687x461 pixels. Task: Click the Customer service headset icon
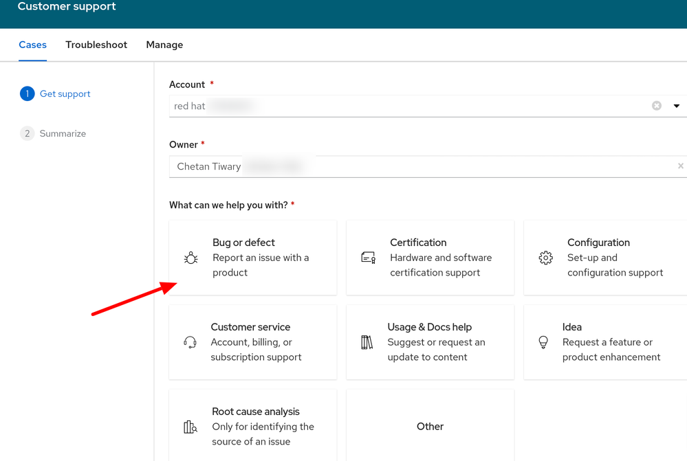(x=190, y=342)
